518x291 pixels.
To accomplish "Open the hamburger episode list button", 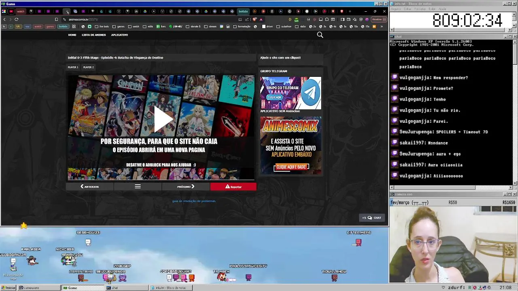I will (x=138, y=186).
